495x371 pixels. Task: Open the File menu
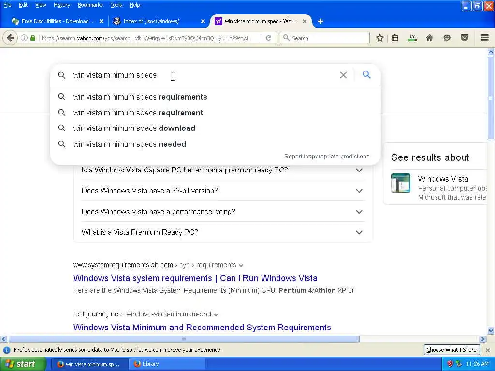click(7, 5)
